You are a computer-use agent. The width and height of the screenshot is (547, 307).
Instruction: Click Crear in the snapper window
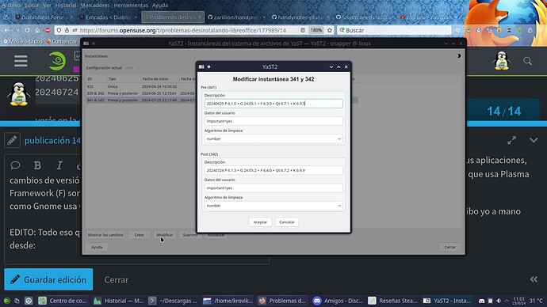tap(140, 235)
